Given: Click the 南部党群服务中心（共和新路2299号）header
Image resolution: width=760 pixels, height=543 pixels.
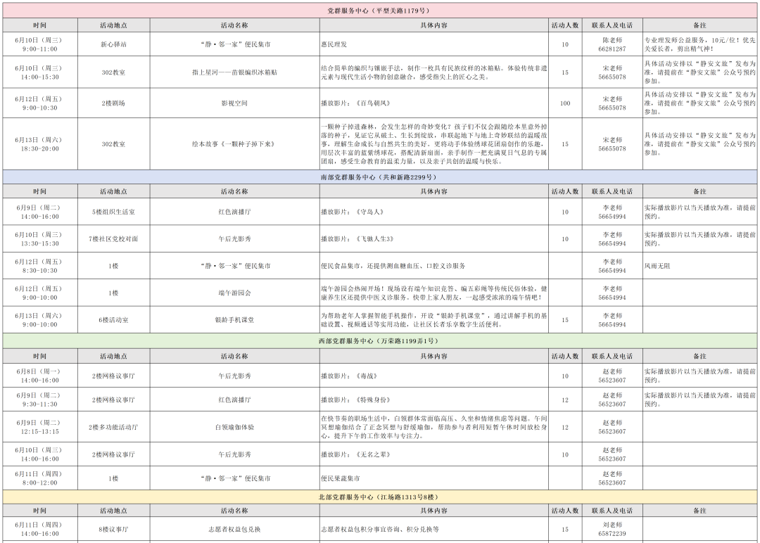Looking at the screenshot, I should coord(379,177).
